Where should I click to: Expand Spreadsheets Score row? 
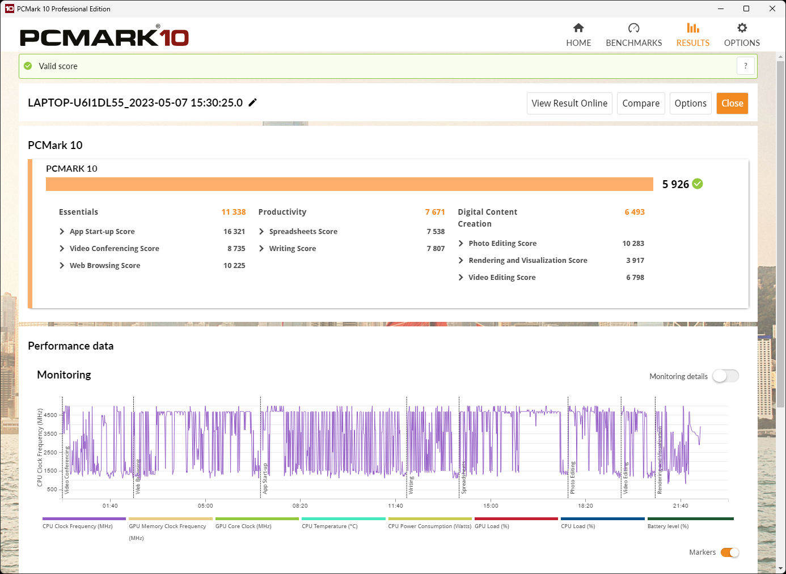coord(261,231)
